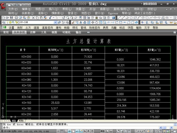This screenshot has height=133, width=177.
Task: Click the Cut scissors icon
Action: [33, 18]
